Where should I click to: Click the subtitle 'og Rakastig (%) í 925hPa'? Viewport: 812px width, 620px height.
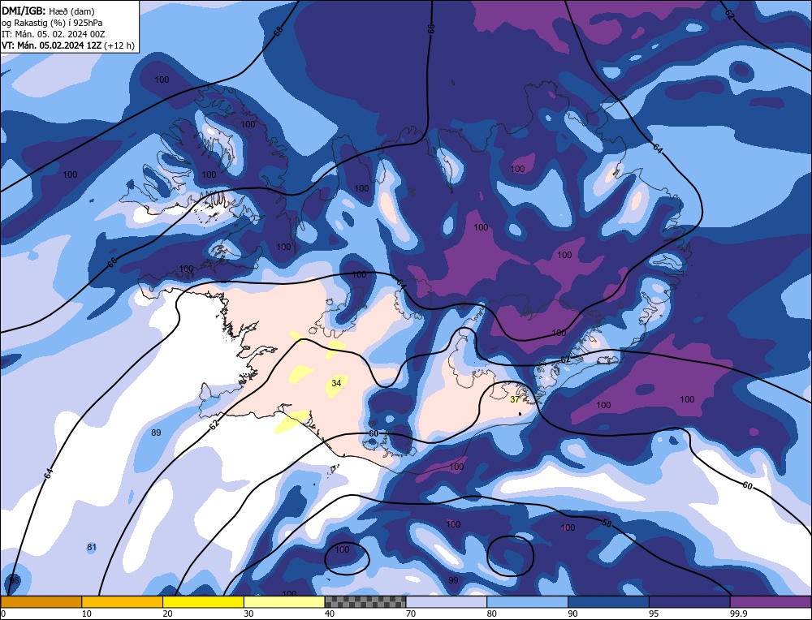point(52,23)
